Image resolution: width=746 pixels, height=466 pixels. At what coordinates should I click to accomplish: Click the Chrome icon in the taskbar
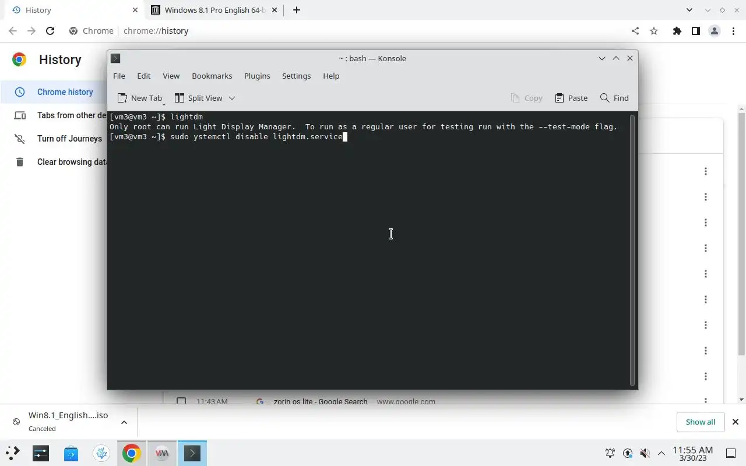click(x=132, y=453)
